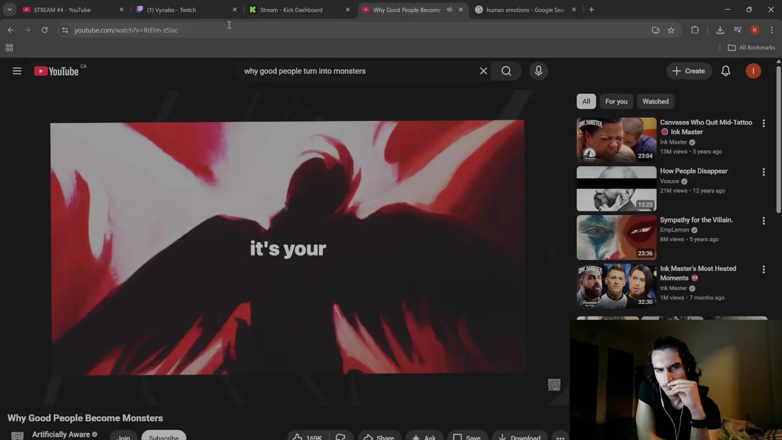Open Canvases Who Quit Mid-Tattoo thumbnail
Screen dimensions: 782x440
coord(616,139)
